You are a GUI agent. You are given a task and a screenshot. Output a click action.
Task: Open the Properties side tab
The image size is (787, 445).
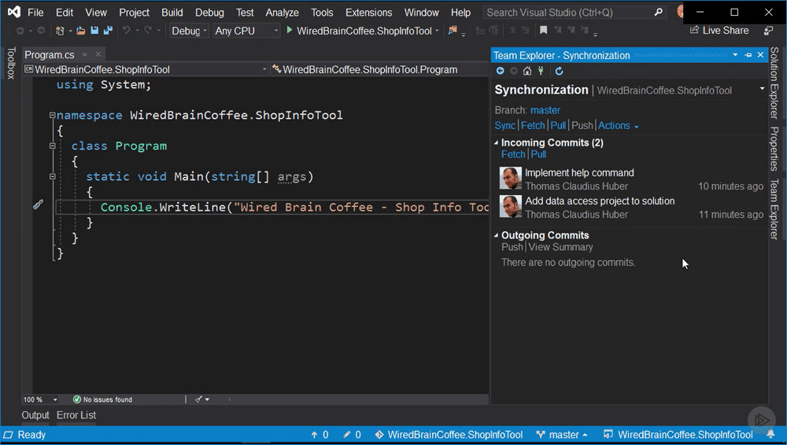coord(774,149)
